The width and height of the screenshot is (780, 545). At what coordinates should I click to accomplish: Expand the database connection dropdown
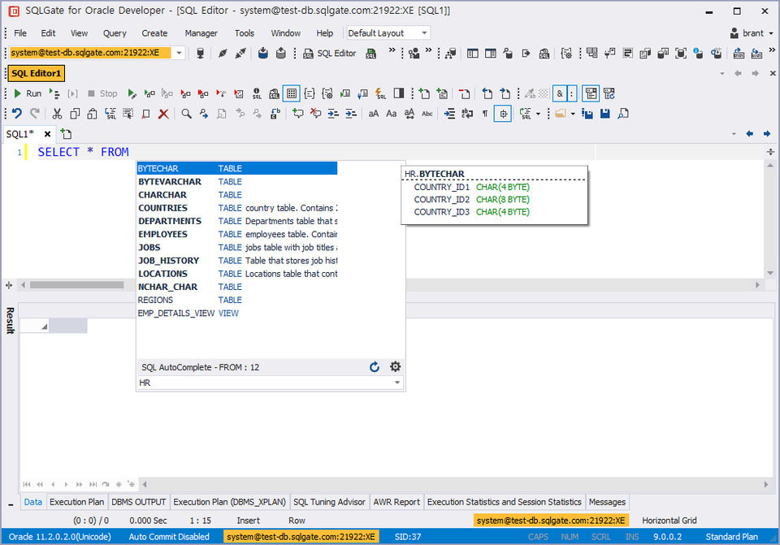point(179,53)
